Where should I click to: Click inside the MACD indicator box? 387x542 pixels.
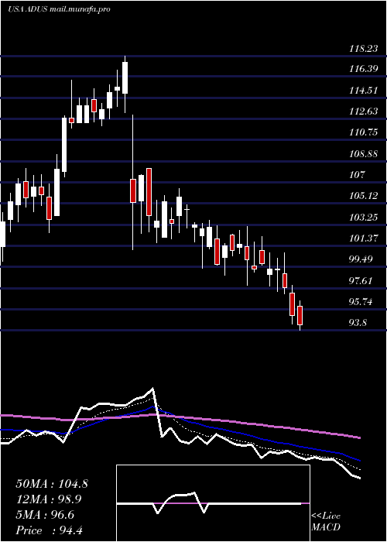click(213, 503)
